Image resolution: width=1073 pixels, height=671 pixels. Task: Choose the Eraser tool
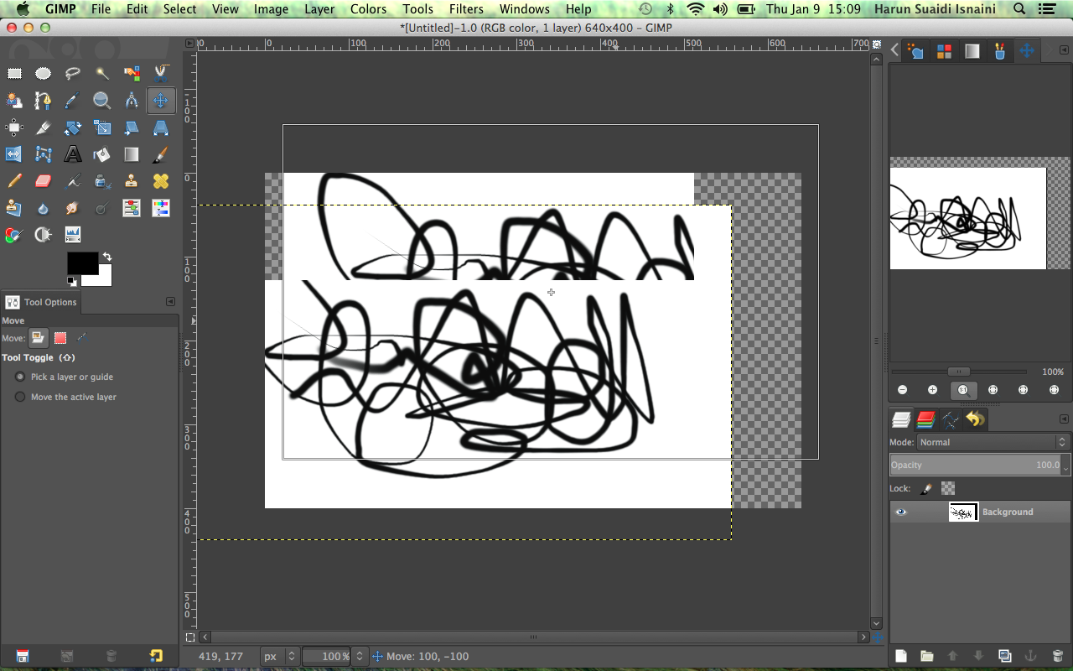point(44,181)
